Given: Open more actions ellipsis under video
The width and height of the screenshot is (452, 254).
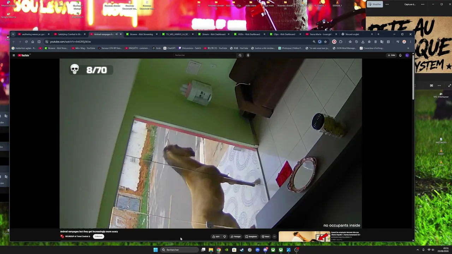Looking at the screenshot, I should pos(274,237).
